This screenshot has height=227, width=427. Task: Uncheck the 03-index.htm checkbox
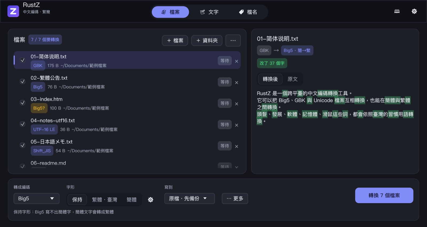(23, 103)
